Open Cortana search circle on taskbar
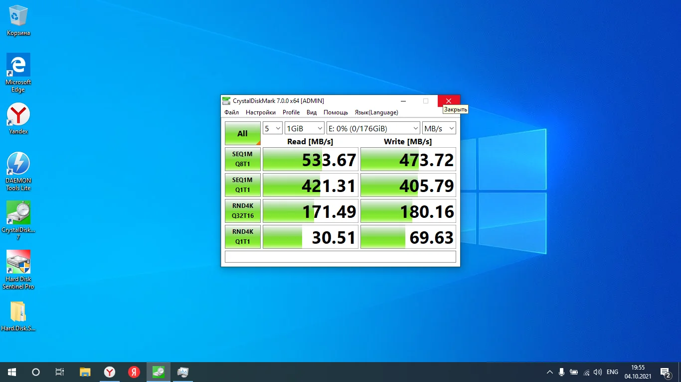 coord(36,372)
